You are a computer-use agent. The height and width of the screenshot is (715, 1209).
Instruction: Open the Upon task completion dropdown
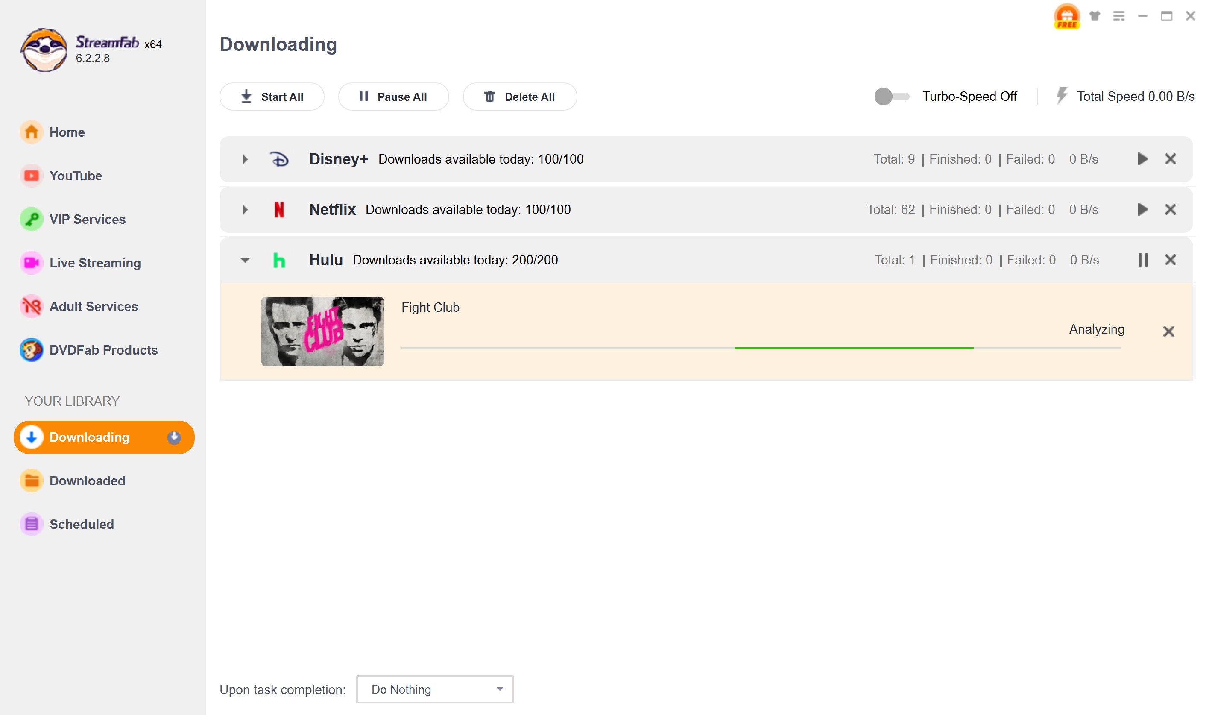point(434,689)
